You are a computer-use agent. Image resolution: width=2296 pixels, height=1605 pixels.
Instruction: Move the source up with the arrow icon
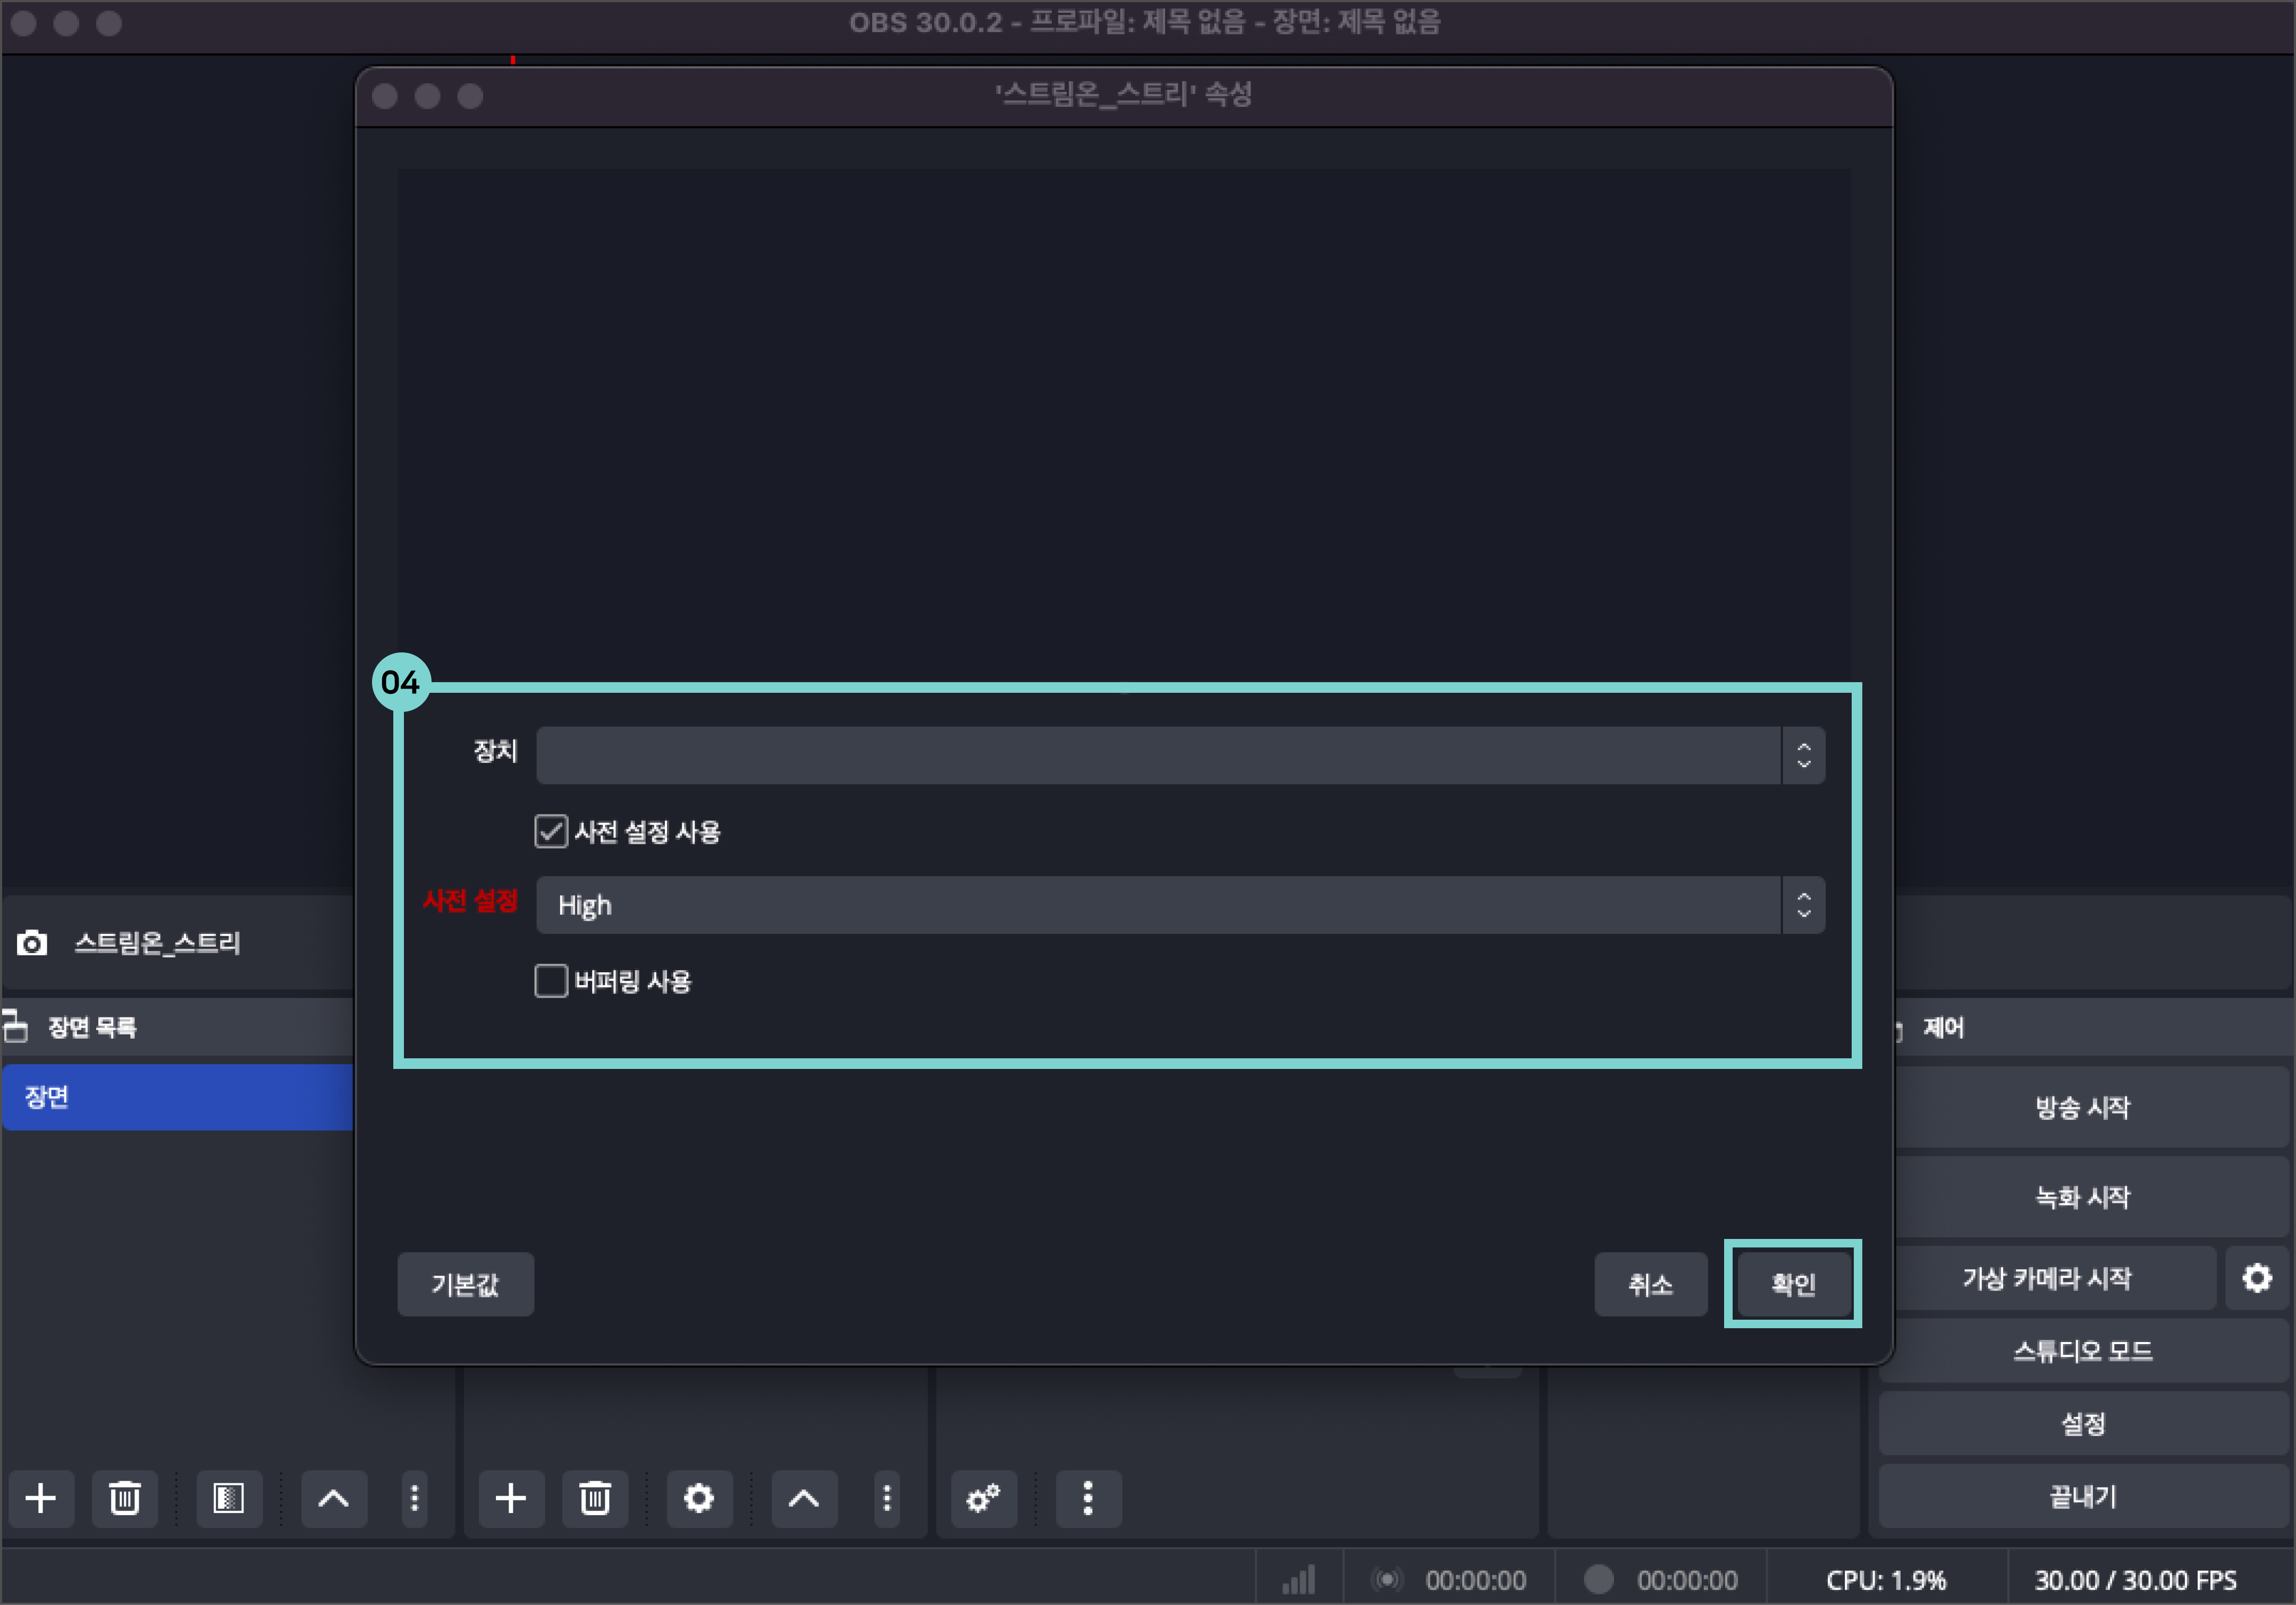[804, 1498]
